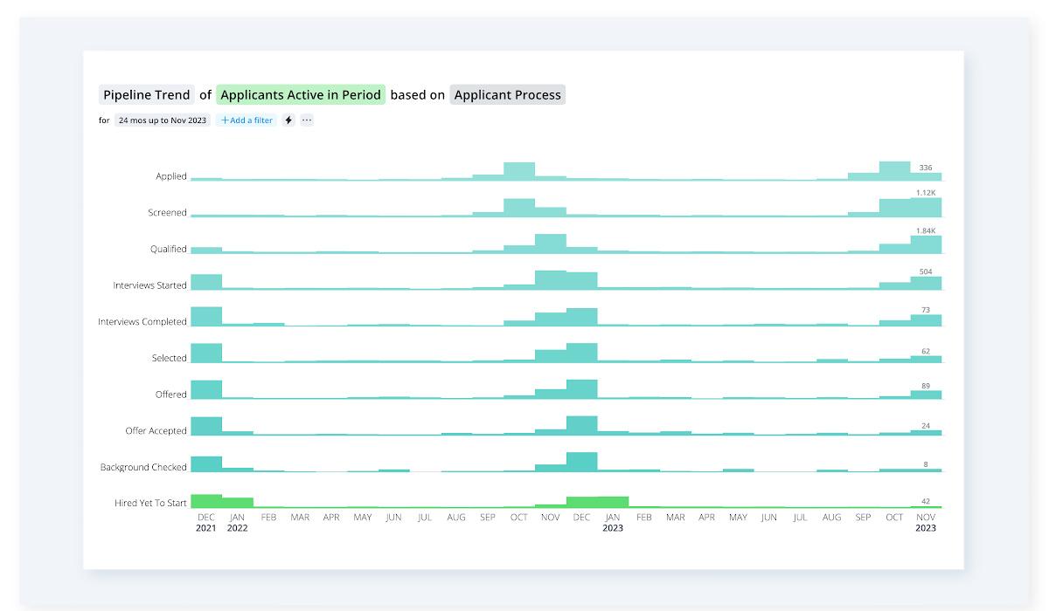This screenshot has width=1049, height=611.
Task: Click the Applied value 336
Action: (926, 168)
